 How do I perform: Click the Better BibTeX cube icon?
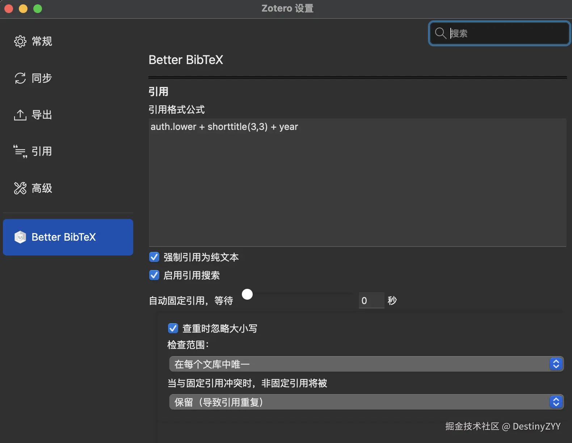click(20, 237)
